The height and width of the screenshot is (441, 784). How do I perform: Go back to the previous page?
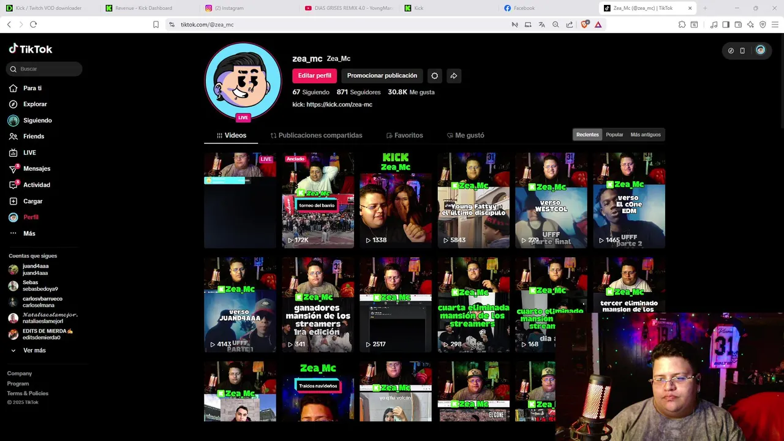coord(9,24)
